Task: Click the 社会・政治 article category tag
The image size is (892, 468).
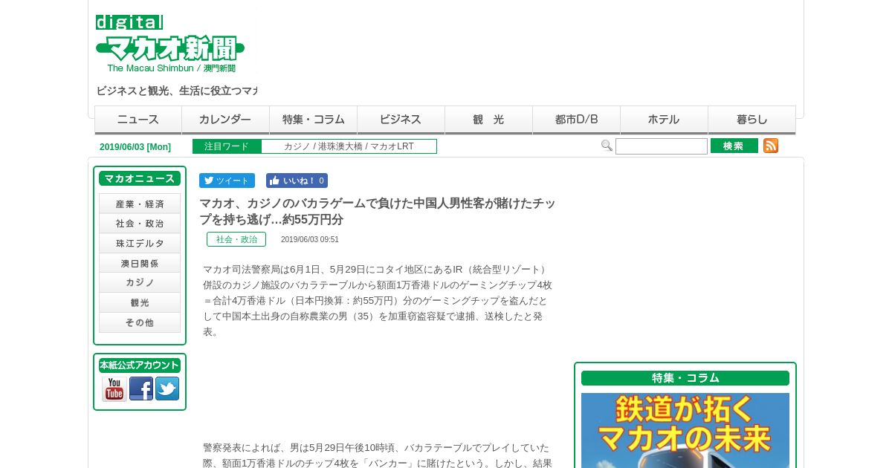Action: pyautogui.click(x=236, y=239)
